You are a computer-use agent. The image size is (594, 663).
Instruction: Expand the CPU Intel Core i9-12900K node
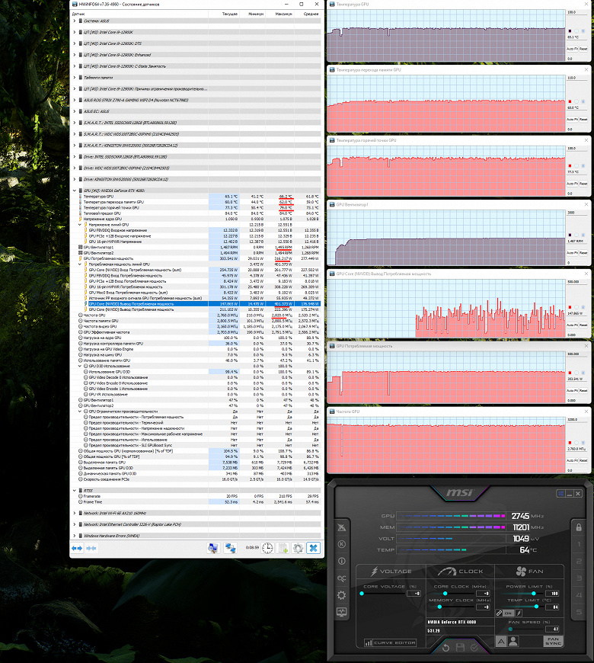point(75,32)
